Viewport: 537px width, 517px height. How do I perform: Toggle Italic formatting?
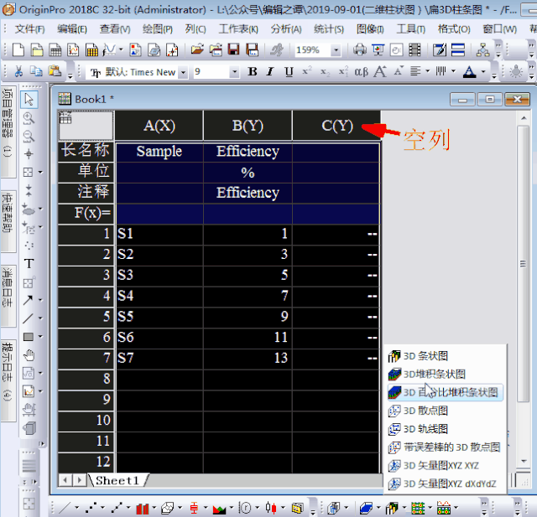(x=271, y=72)
